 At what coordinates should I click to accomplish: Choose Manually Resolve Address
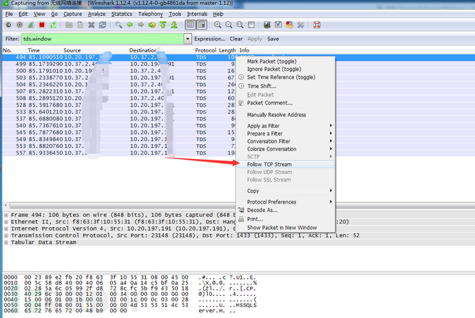click(x=286, y=115)
